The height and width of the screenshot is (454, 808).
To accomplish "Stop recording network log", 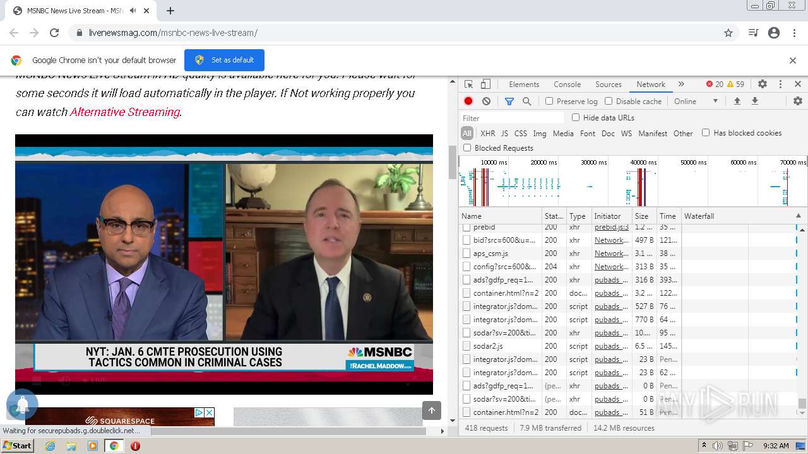I will pos(468,101).
